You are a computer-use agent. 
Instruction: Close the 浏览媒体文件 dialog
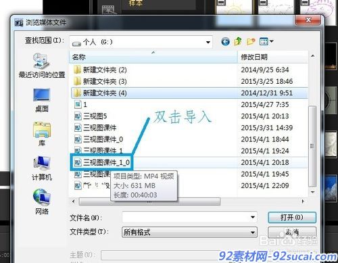pyautogui.click(x=308, y=20)
